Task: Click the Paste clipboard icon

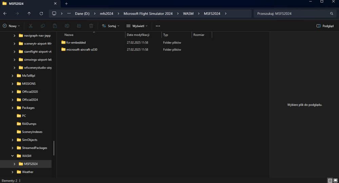Action: pos(55,26)
